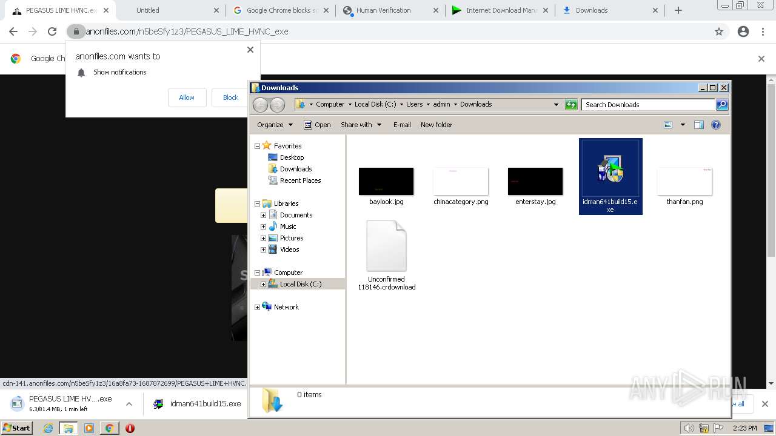
Task: Create a New folder
Action: coord(436,125)
